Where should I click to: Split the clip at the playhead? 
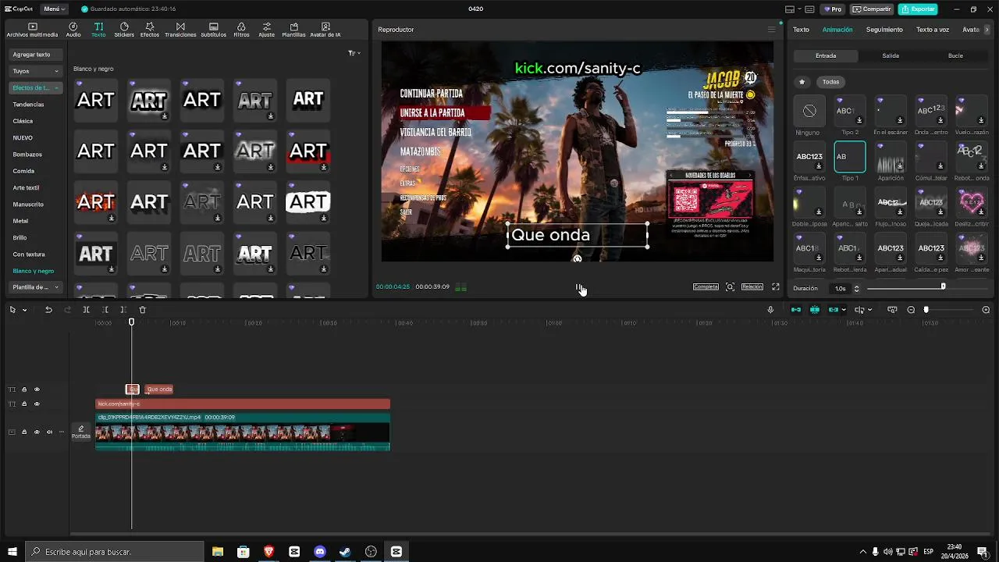pyautogui.click(x=86, y=310)
